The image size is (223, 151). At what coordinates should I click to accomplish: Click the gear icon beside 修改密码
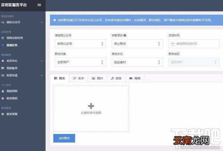pos(3,98)
